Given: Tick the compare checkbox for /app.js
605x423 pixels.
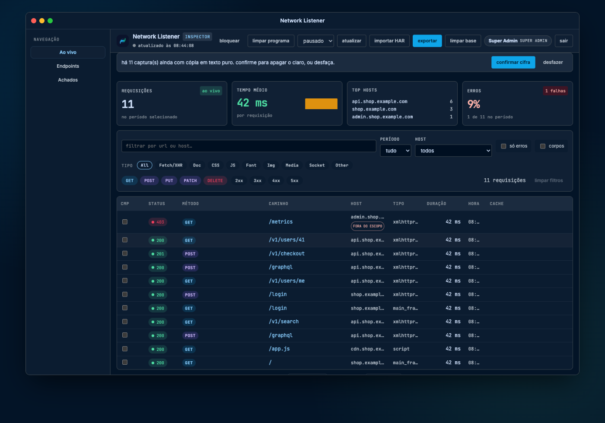Looking at the screenshot, I should [x=125, y=349].
